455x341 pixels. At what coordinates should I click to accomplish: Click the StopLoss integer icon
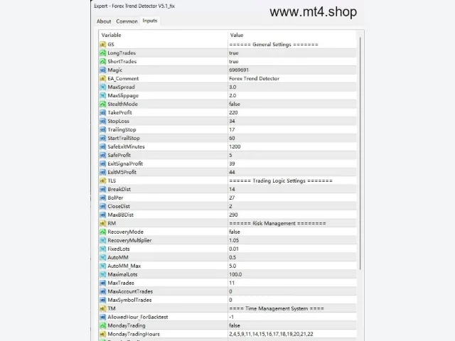coord(102,121)
